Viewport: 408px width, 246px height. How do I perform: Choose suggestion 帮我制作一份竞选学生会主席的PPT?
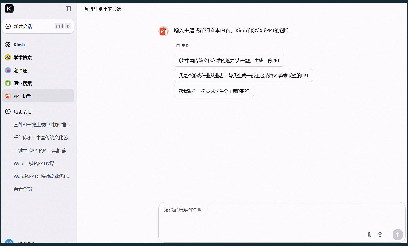click(x=214, y=91)
